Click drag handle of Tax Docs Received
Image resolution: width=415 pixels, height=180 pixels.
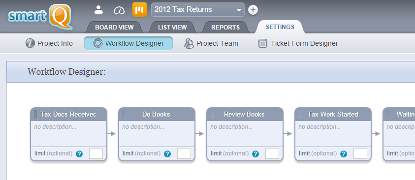36,115
